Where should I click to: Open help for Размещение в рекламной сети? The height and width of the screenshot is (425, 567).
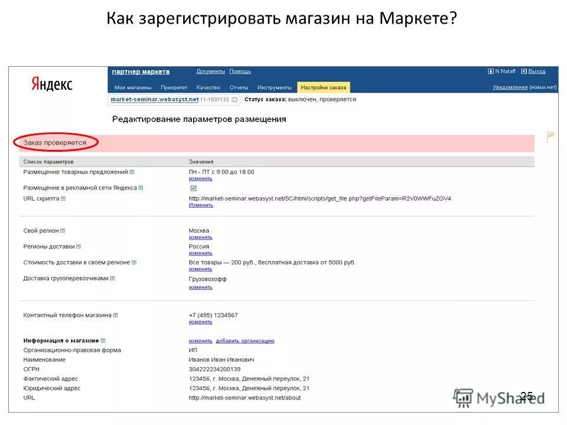(x=141, y=188)
